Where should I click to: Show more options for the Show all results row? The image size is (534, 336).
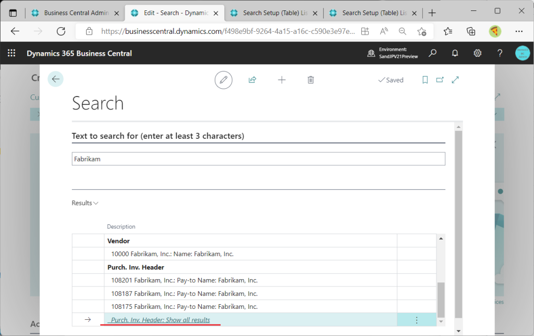click(417, 320)
